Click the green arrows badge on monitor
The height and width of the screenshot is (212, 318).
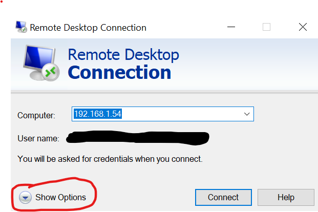pyautogui.click(x=51, y=72)
